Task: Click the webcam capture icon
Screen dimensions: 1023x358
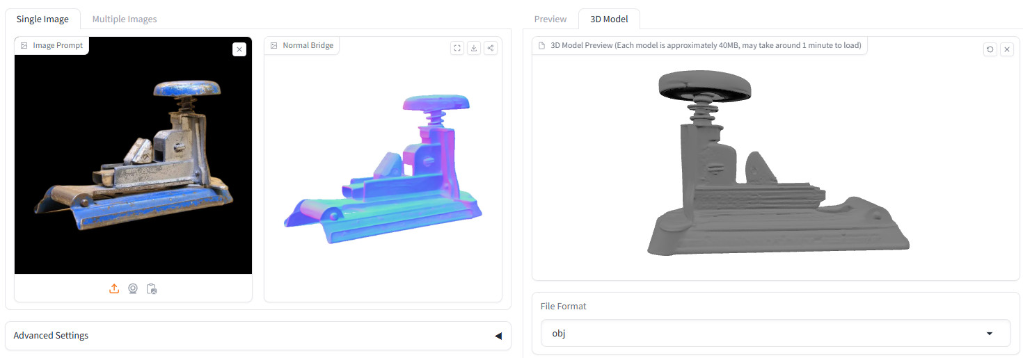Action: click(x=133, y=288)
